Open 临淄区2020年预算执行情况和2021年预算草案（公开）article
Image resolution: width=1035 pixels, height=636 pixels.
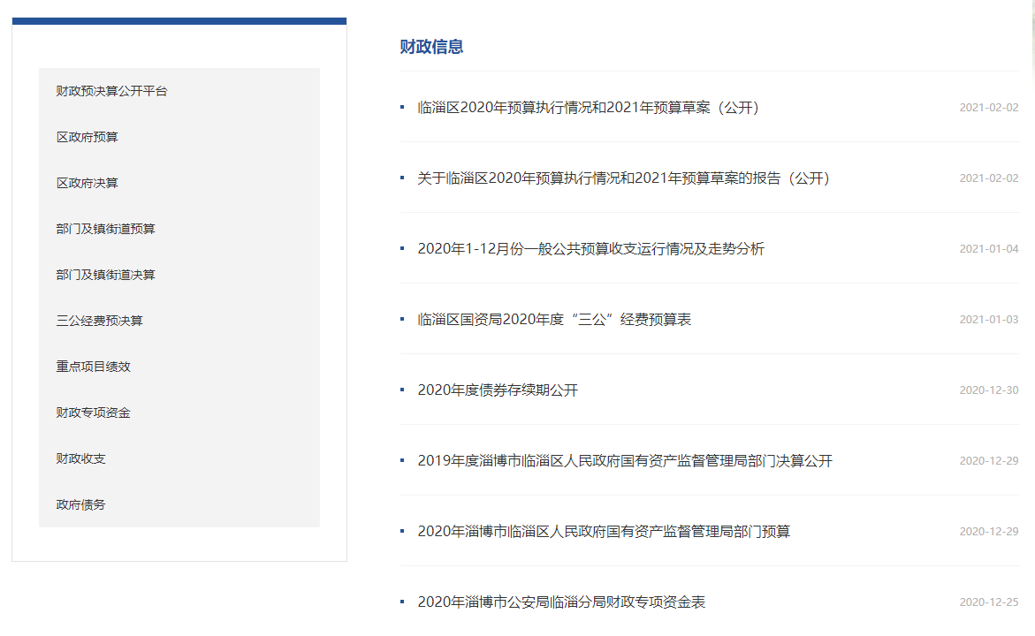click(589, 108)
